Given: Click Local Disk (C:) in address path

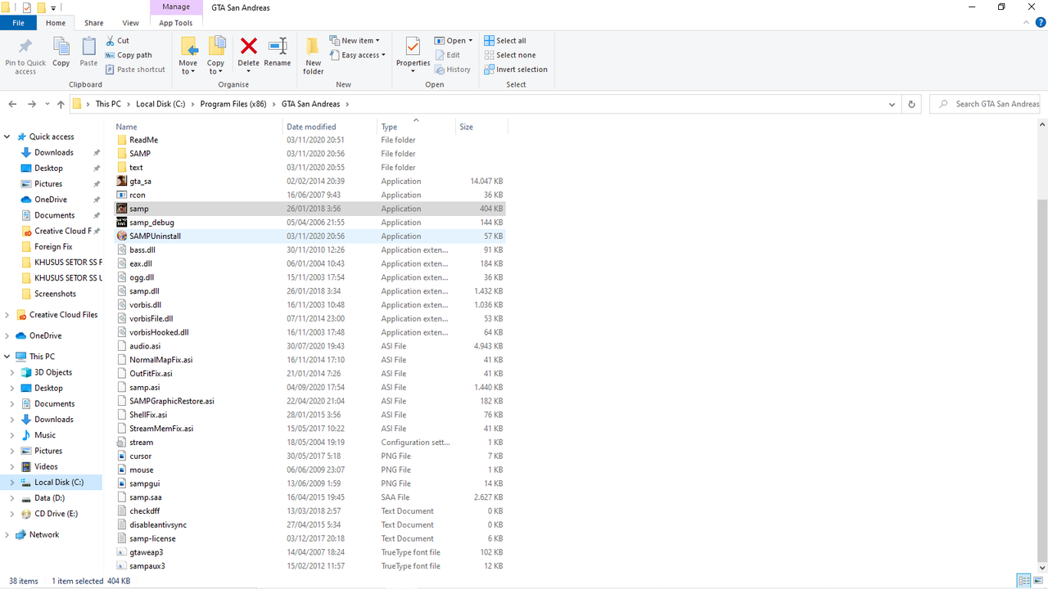Looking at the screenshot, I should 160,104.
